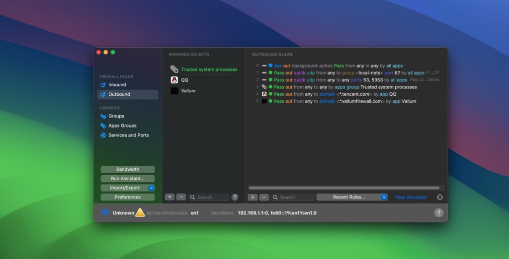Open the Flow Simulator link
Screen dimensions: 509x259
[x=411, y=197]
